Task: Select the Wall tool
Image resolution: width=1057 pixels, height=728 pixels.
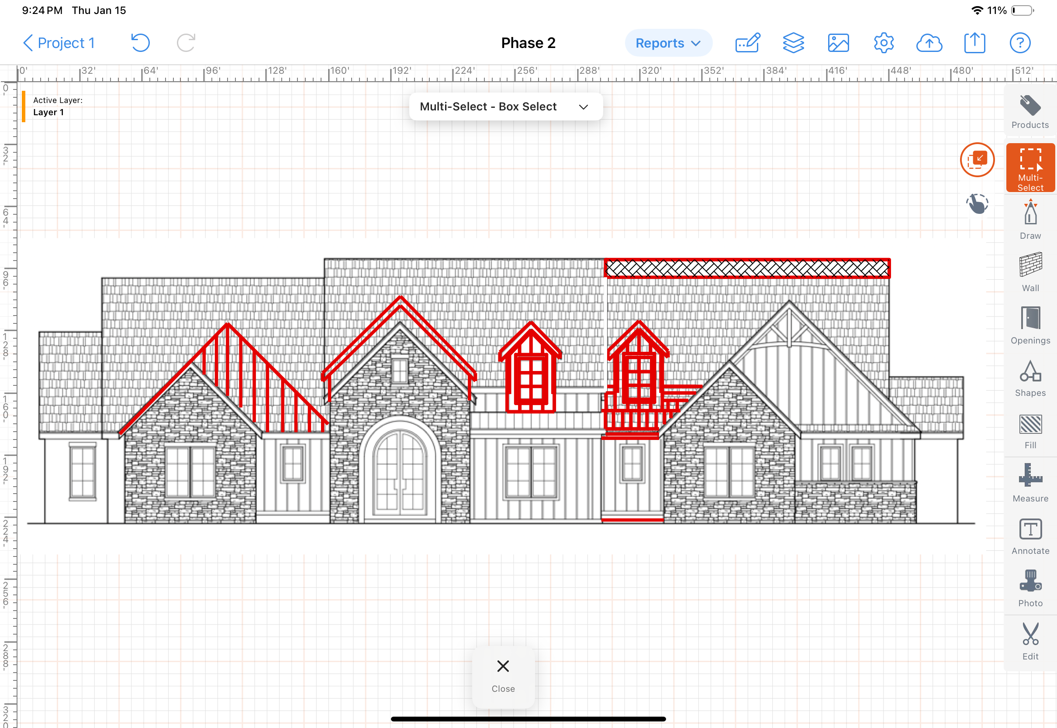Action: pyautogui.click(x=1029, y=272)
